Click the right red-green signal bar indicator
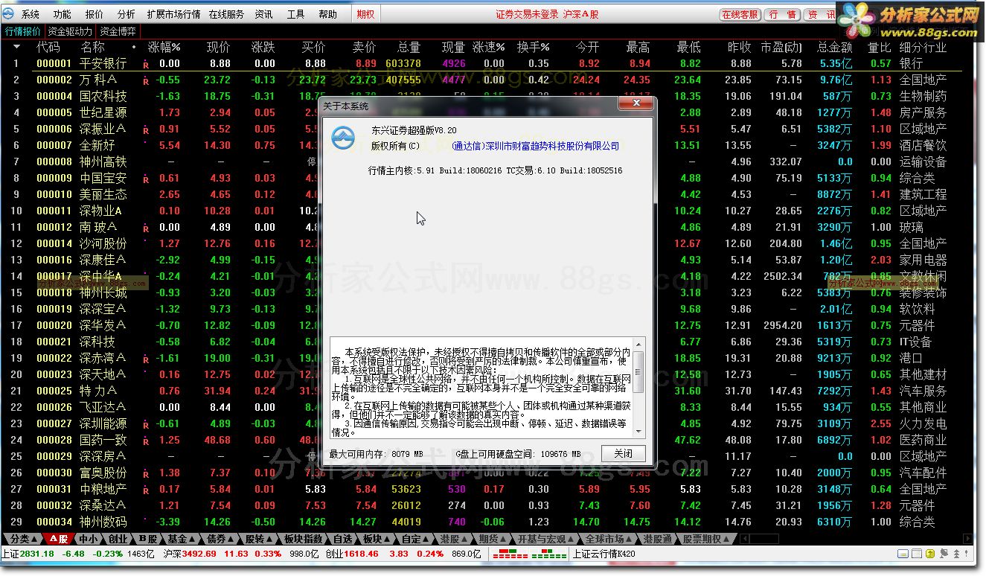This screenshot has width=986, height=576. click(x=551, y=554)
